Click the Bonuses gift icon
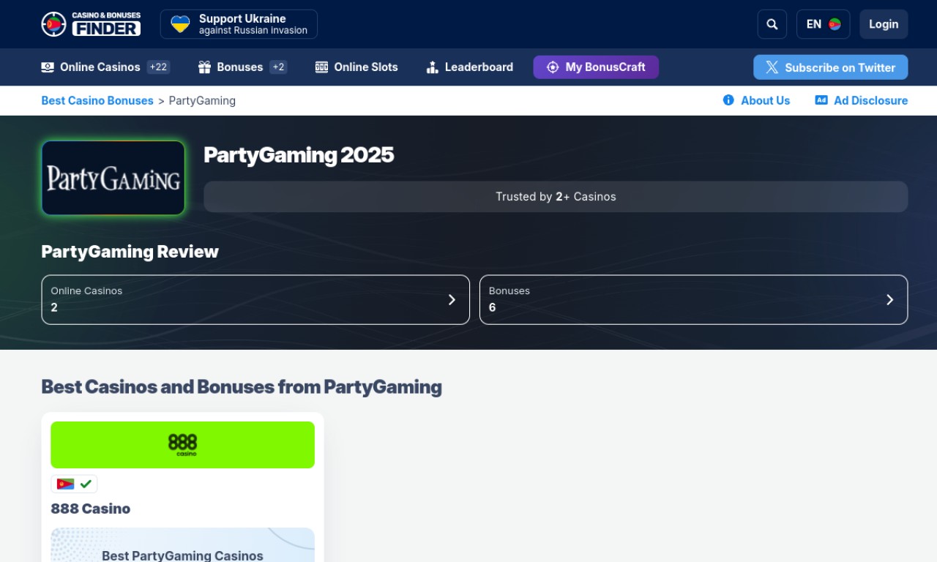The width and height of the screenshot is (937, 562). [204, 67]
